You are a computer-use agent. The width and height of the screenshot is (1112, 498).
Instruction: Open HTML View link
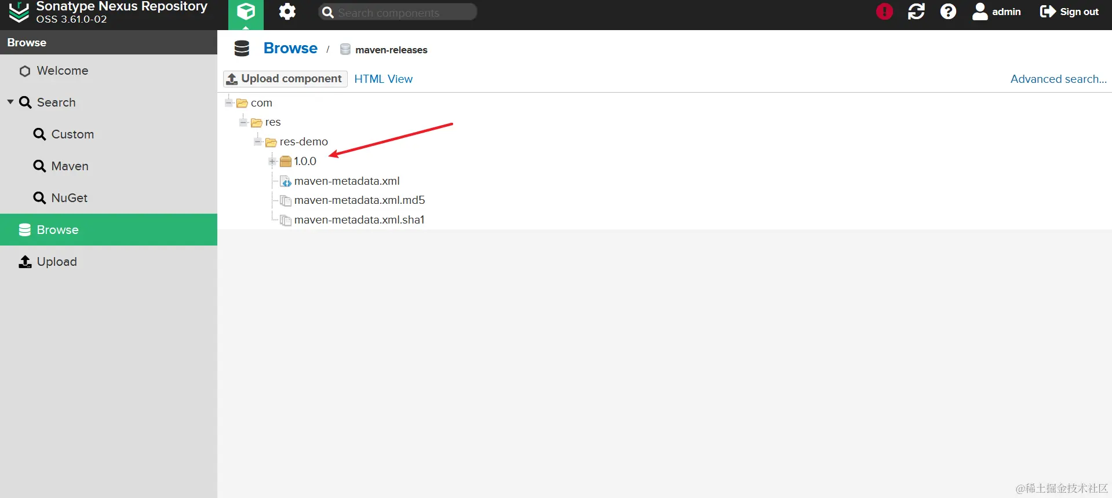[x=383, y=79]
